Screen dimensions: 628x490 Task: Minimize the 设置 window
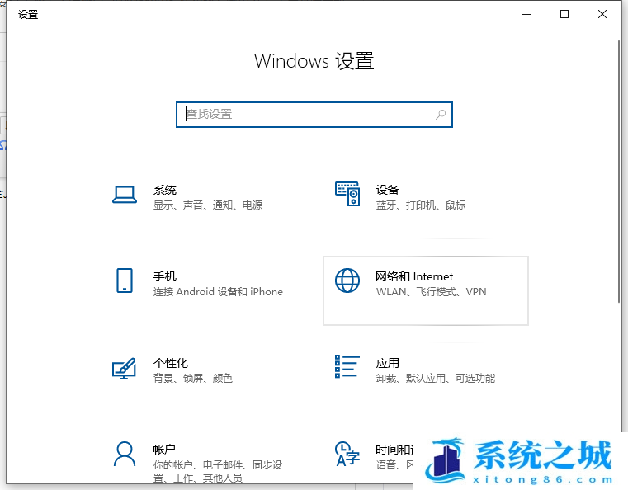click(x=526, y=14)
